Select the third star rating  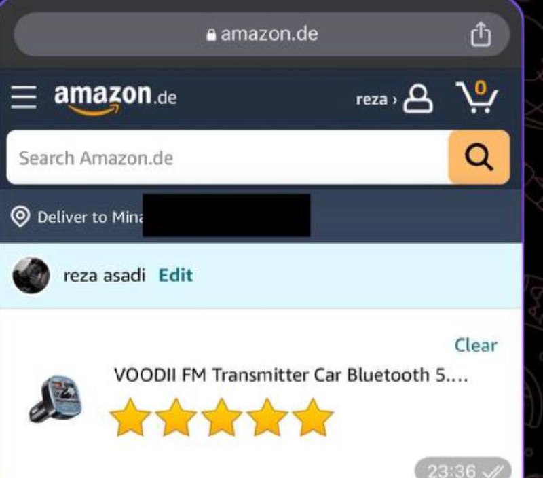pyautogui.click(x=221, y=417)
